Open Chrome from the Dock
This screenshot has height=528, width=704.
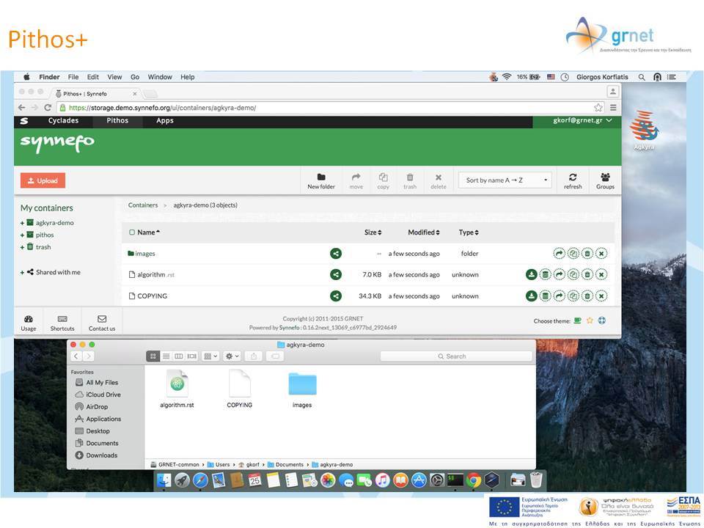[x=473, y=480]
